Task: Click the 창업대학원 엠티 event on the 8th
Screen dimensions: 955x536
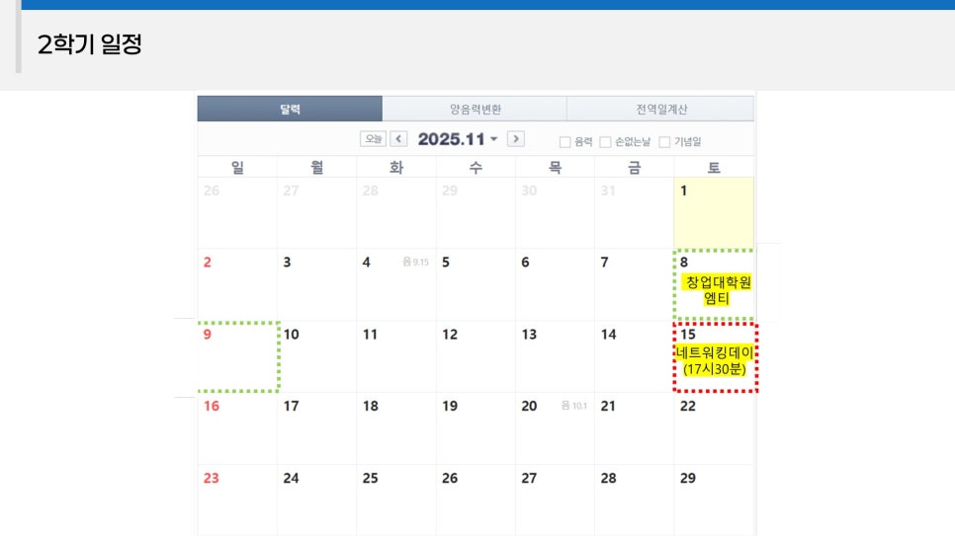Action: click(718, 290)
